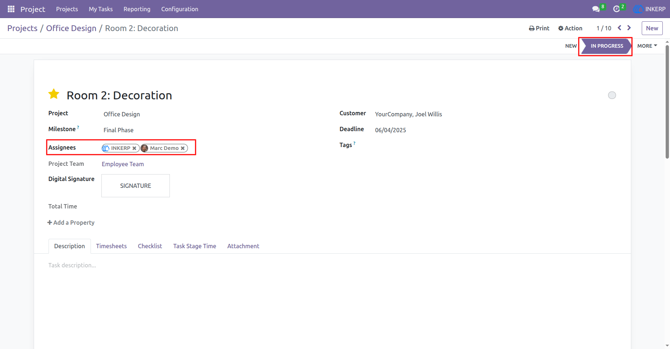Viewport: 670px width, 349px height.
Task: Click the vertical scrollbar
Action: click(x=667, y=102)
